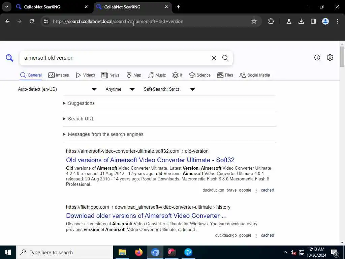Open Download older versions of Aimersoft result

[146, 215]
